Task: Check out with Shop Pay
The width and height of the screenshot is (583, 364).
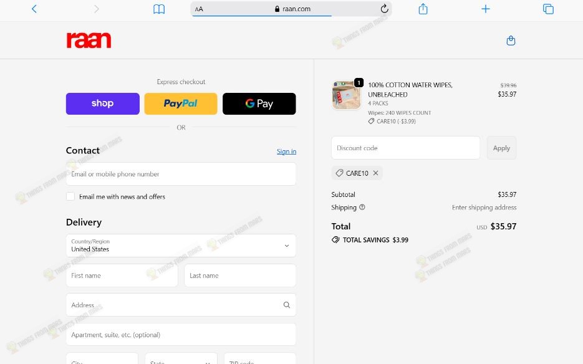Action: pos(103,103)
